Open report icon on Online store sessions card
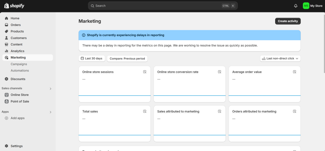The image size is (325, 151). click(x=144, y=72)
